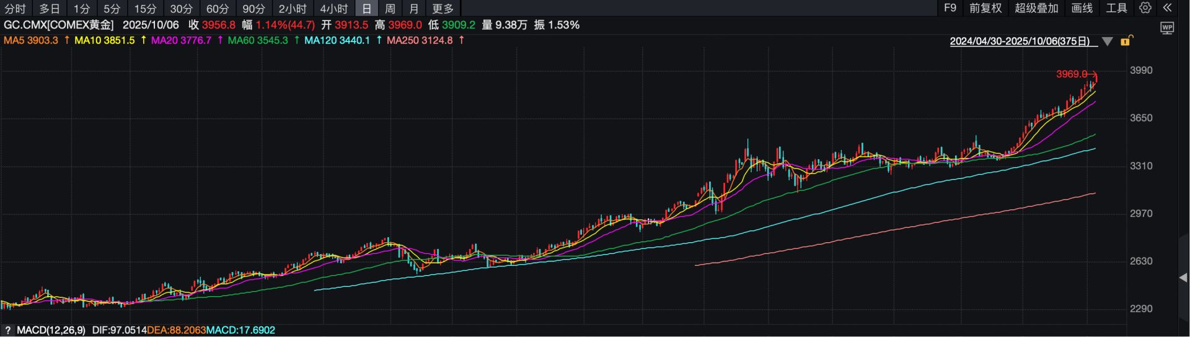The height and width of the screenshot is (337, 1190).
Task: Click the right-edge panel expand arrow
Action: tap(1183, 278)
